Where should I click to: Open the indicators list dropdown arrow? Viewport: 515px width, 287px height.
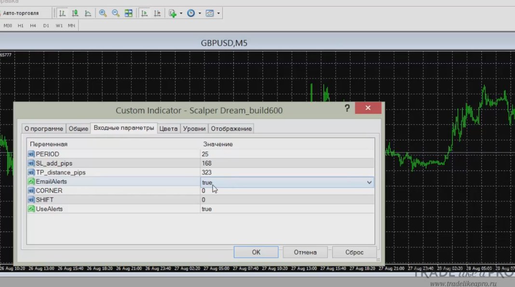(x=181, y=14)
